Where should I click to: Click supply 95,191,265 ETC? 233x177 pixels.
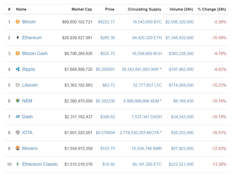tap(147, 164)
